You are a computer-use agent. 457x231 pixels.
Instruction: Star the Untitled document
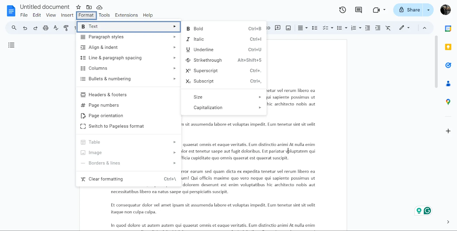(79, 7)
